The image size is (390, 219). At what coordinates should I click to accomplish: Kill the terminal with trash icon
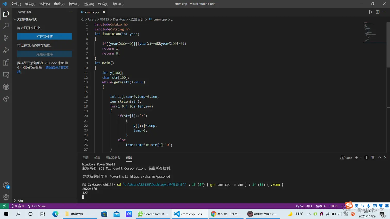pos(373,157)
